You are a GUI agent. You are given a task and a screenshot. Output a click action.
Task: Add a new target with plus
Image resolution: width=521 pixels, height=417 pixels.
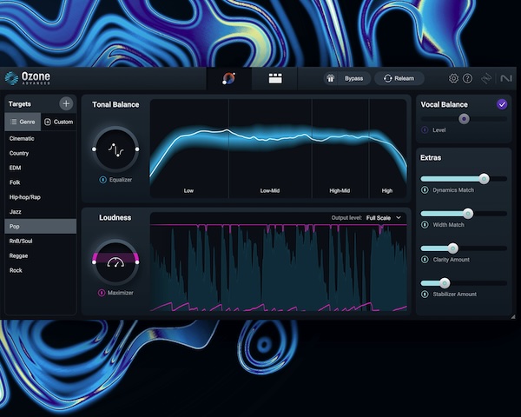tap(66, 103)
